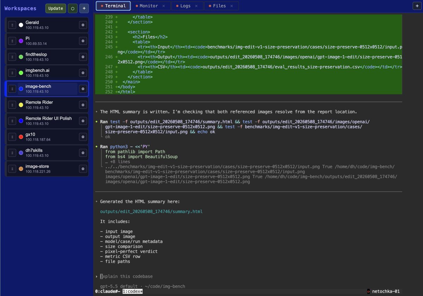Image resolution: width=423 pixels, height=296 pixels.
Task: Open settings gear for gx10 workspace
Action: click(83, 137)
